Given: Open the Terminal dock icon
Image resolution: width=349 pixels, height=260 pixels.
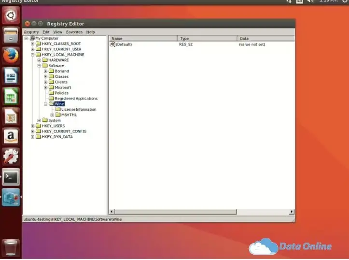Looking at the screenshot, I should (11, 177).
